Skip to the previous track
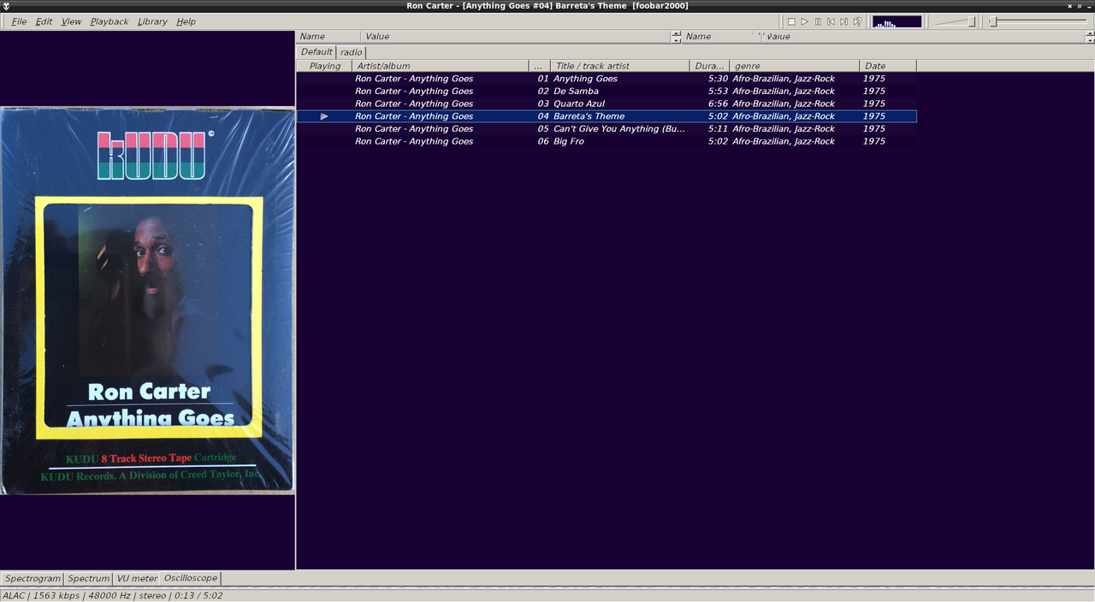1095x602 pixels. [831, 21]
